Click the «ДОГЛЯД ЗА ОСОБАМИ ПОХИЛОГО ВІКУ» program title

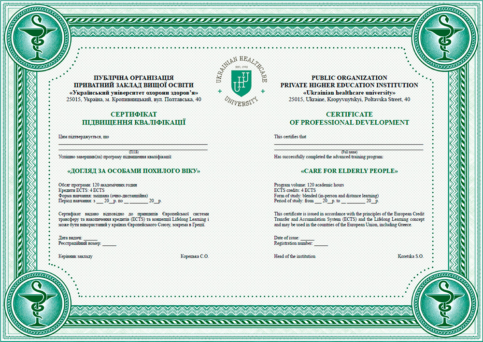(133, 171)
